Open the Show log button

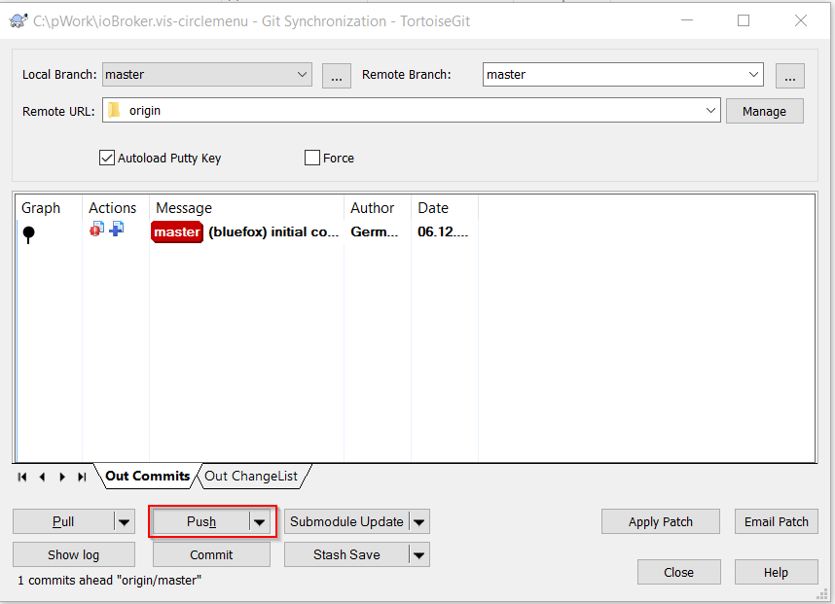pyautogui.click(x=74, y=555)
